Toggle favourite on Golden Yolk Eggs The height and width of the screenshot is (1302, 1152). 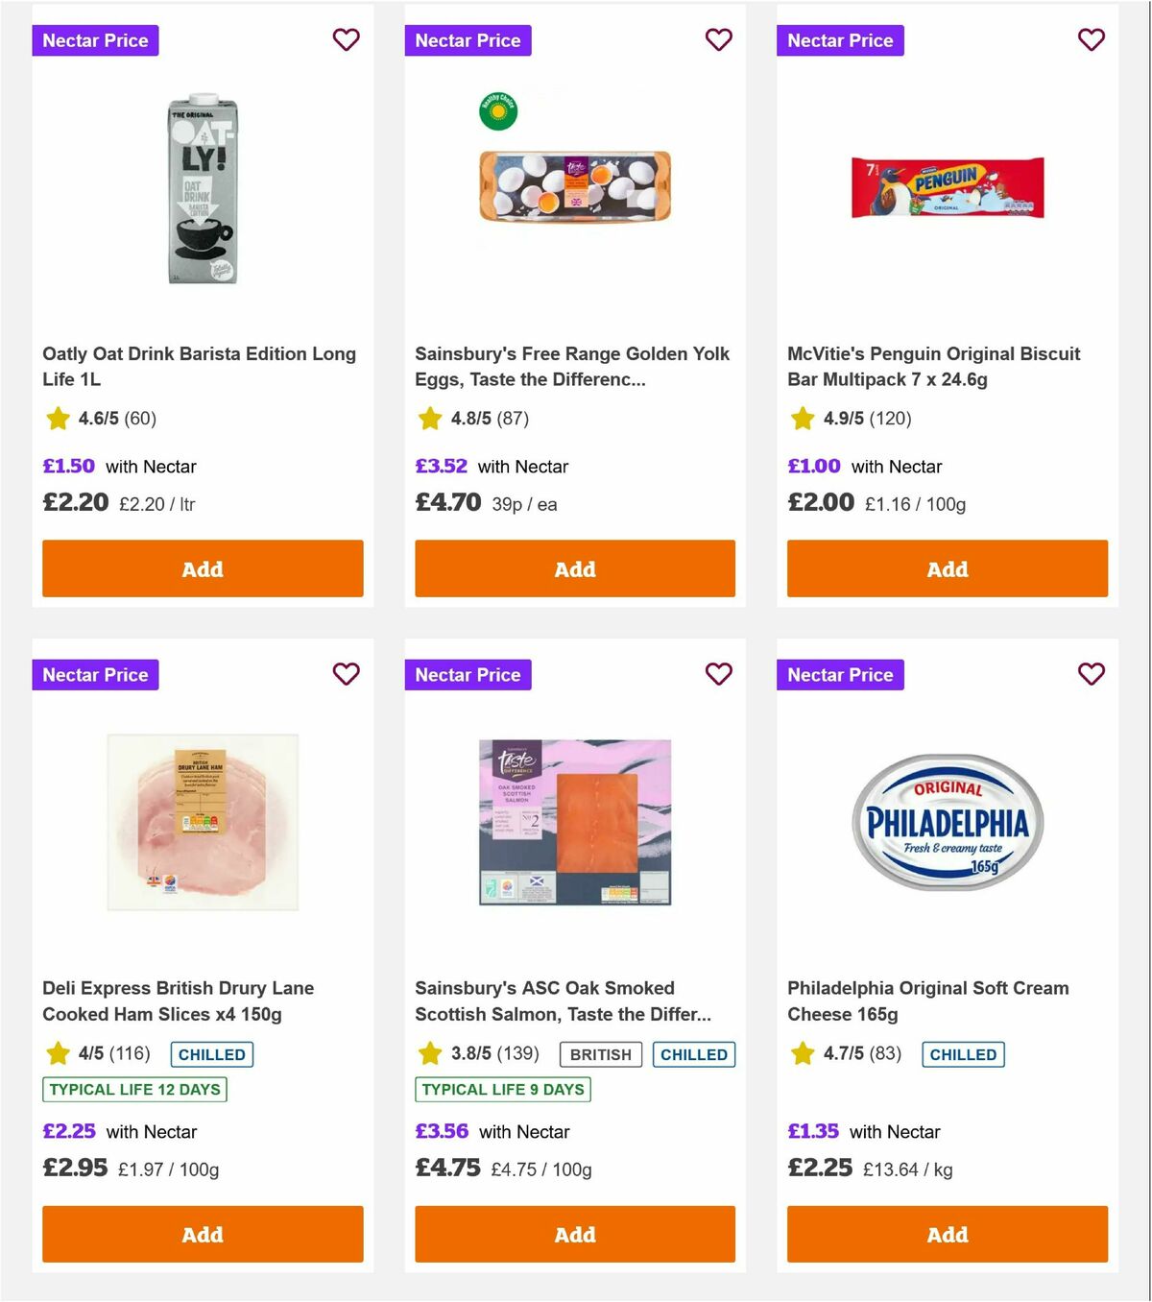click(718, 40)
